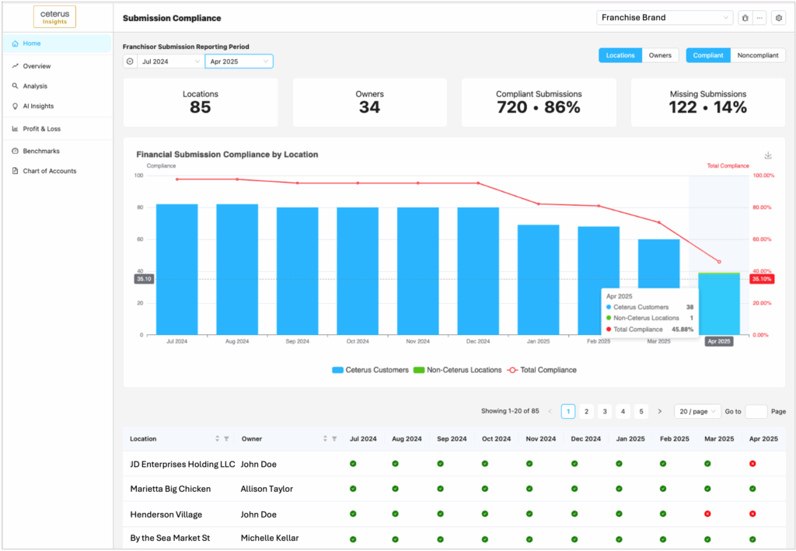Click the reporting period clock icon

(x=130, y=61)
